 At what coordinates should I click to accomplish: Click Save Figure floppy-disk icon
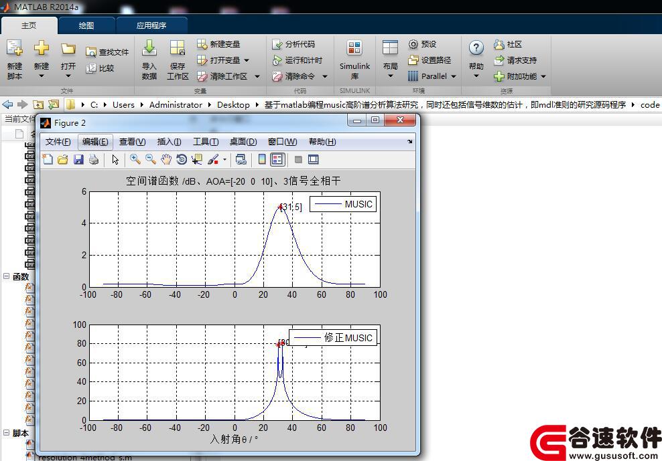pos(78,159)
